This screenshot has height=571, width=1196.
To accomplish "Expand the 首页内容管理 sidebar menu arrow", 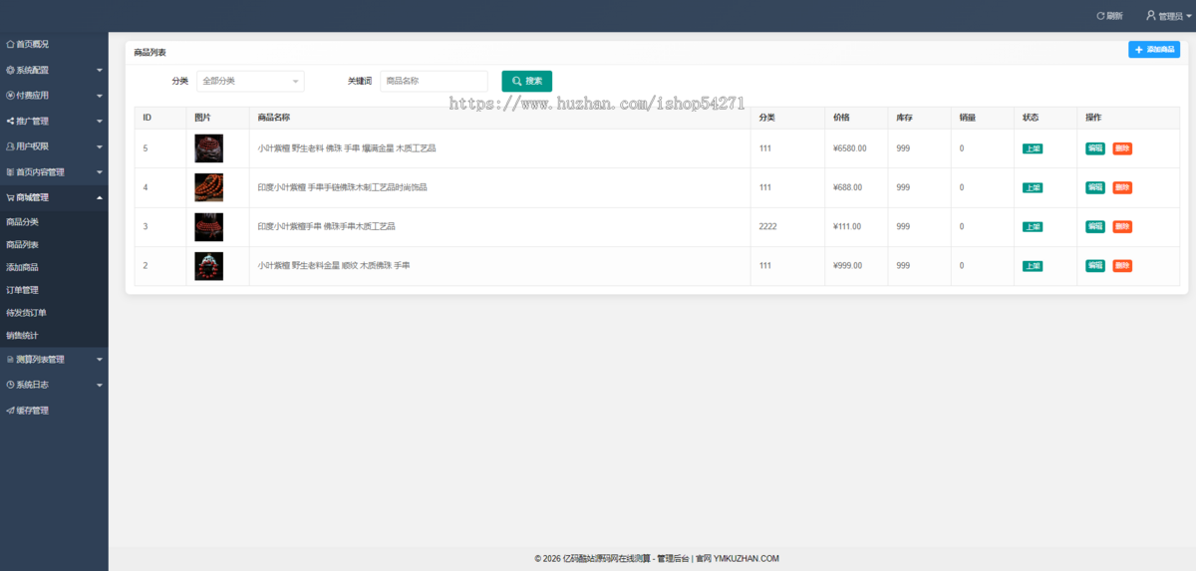I will click(x=100, y=172).
